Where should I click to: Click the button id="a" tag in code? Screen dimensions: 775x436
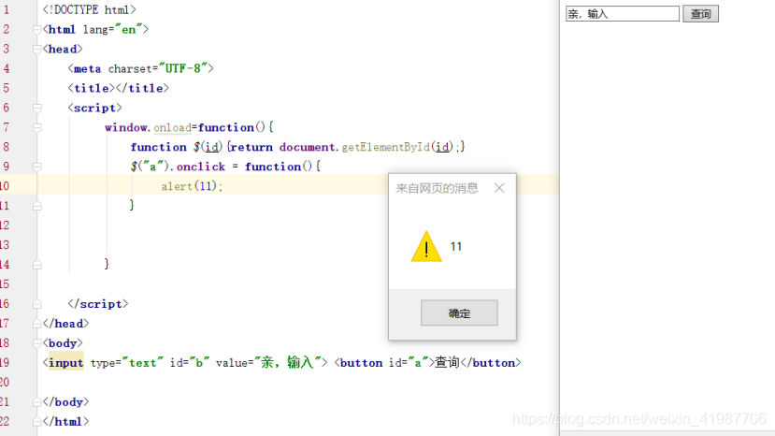(383, 363)
